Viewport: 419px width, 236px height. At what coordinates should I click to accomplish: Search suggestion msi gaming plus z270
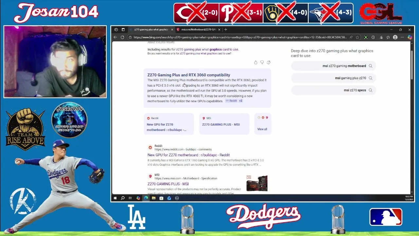[x=334, y=78]
